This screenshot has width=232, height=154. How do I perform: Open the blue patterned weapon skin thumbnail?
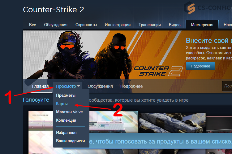click(172, 123)
